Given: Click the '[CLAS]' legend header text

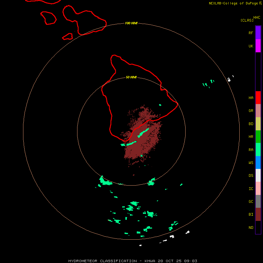Looking at the screenshot, I should tap(247, 20).
